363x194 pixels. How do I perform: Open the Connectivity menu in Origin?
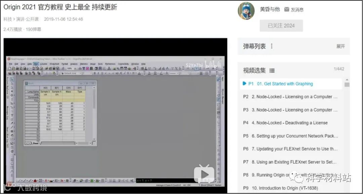point(123,64)
